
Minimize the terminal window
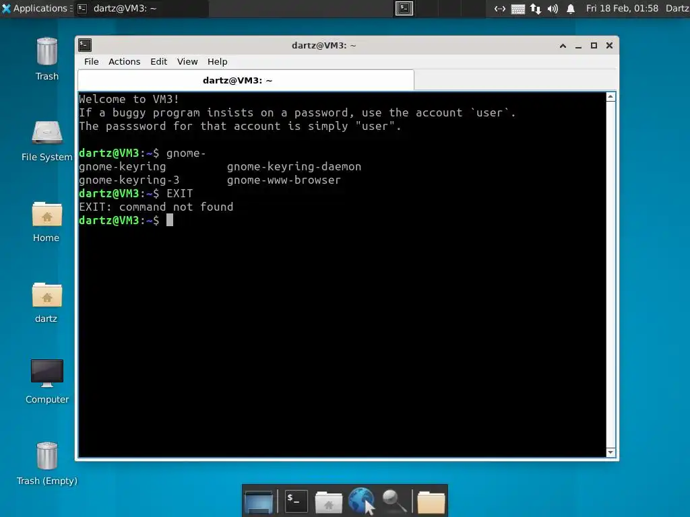click(578, 46)
